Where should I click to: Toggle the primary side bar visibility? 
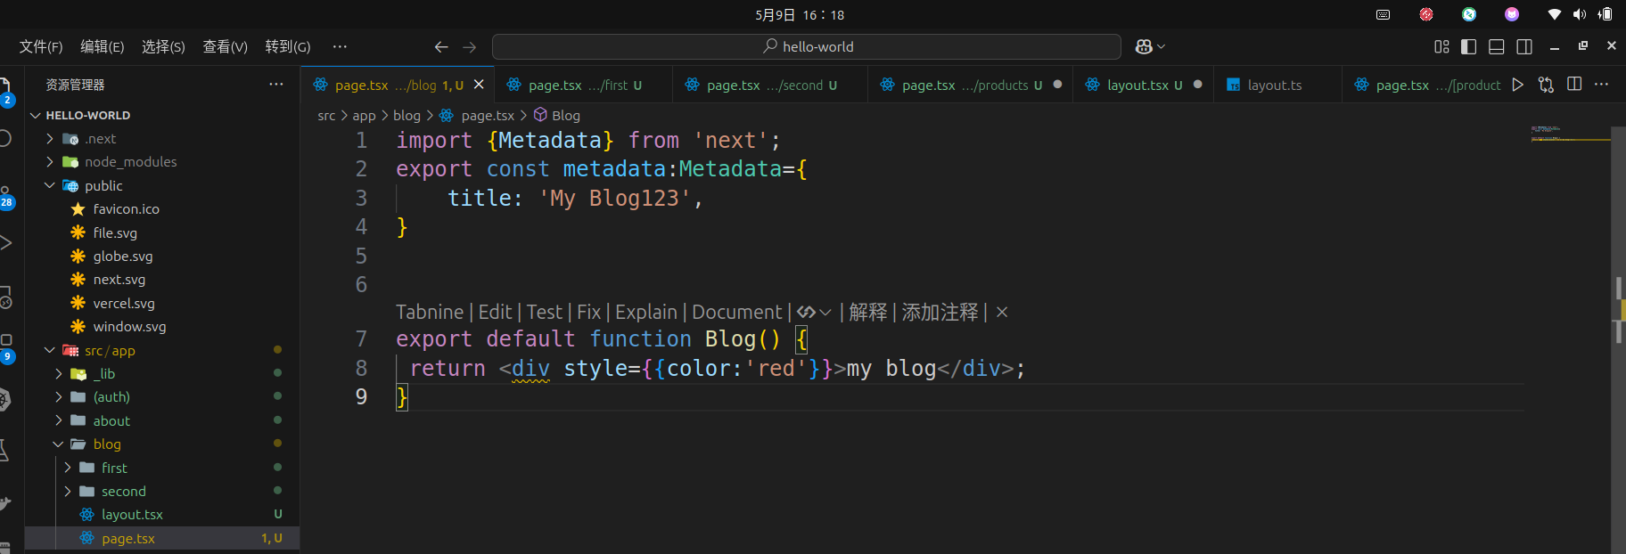click(1469, 46)
